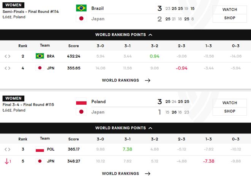Image resolution: width=251 pixels, height=182 pixels.
Task: Select the WOMEN tag on semi-final match
Action: pos(13,5)
